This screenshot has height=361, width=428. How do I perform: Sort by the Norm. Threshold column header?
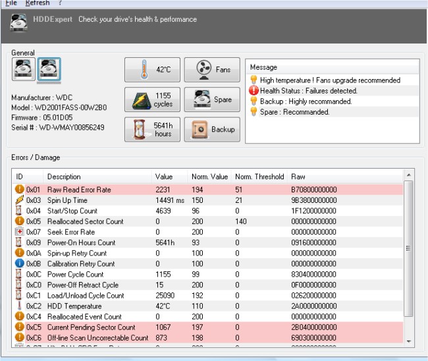[x=259, y=177]
